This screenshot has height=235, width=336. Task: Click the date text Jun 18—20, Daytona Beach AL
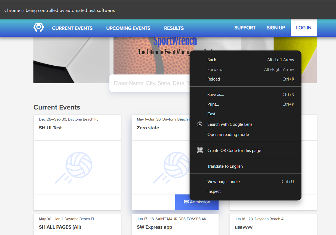[260, 219]
